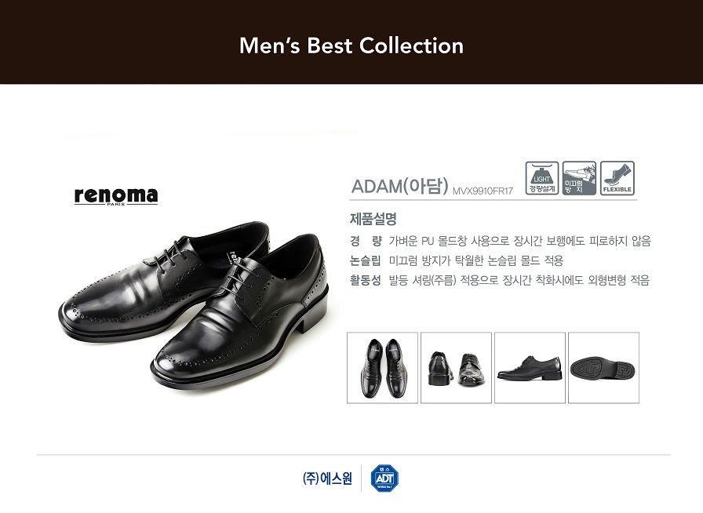Click the main black oxford shoes photo
Viewport: 703px width, 513px height.
point(194,307)
